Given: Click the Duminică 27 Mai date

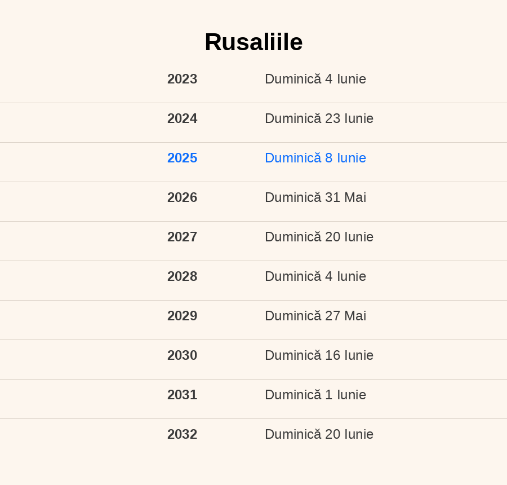Looking at the screenshot, I should (x=315, y=316).
